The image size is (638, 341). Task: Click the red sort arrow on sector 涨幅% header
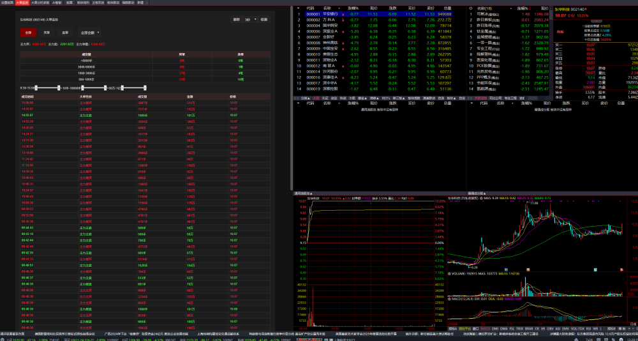tap(530, 8)
